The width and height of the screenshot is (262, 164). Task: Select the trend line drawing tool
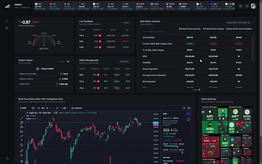pyautogui.click(x=22, y=118)
